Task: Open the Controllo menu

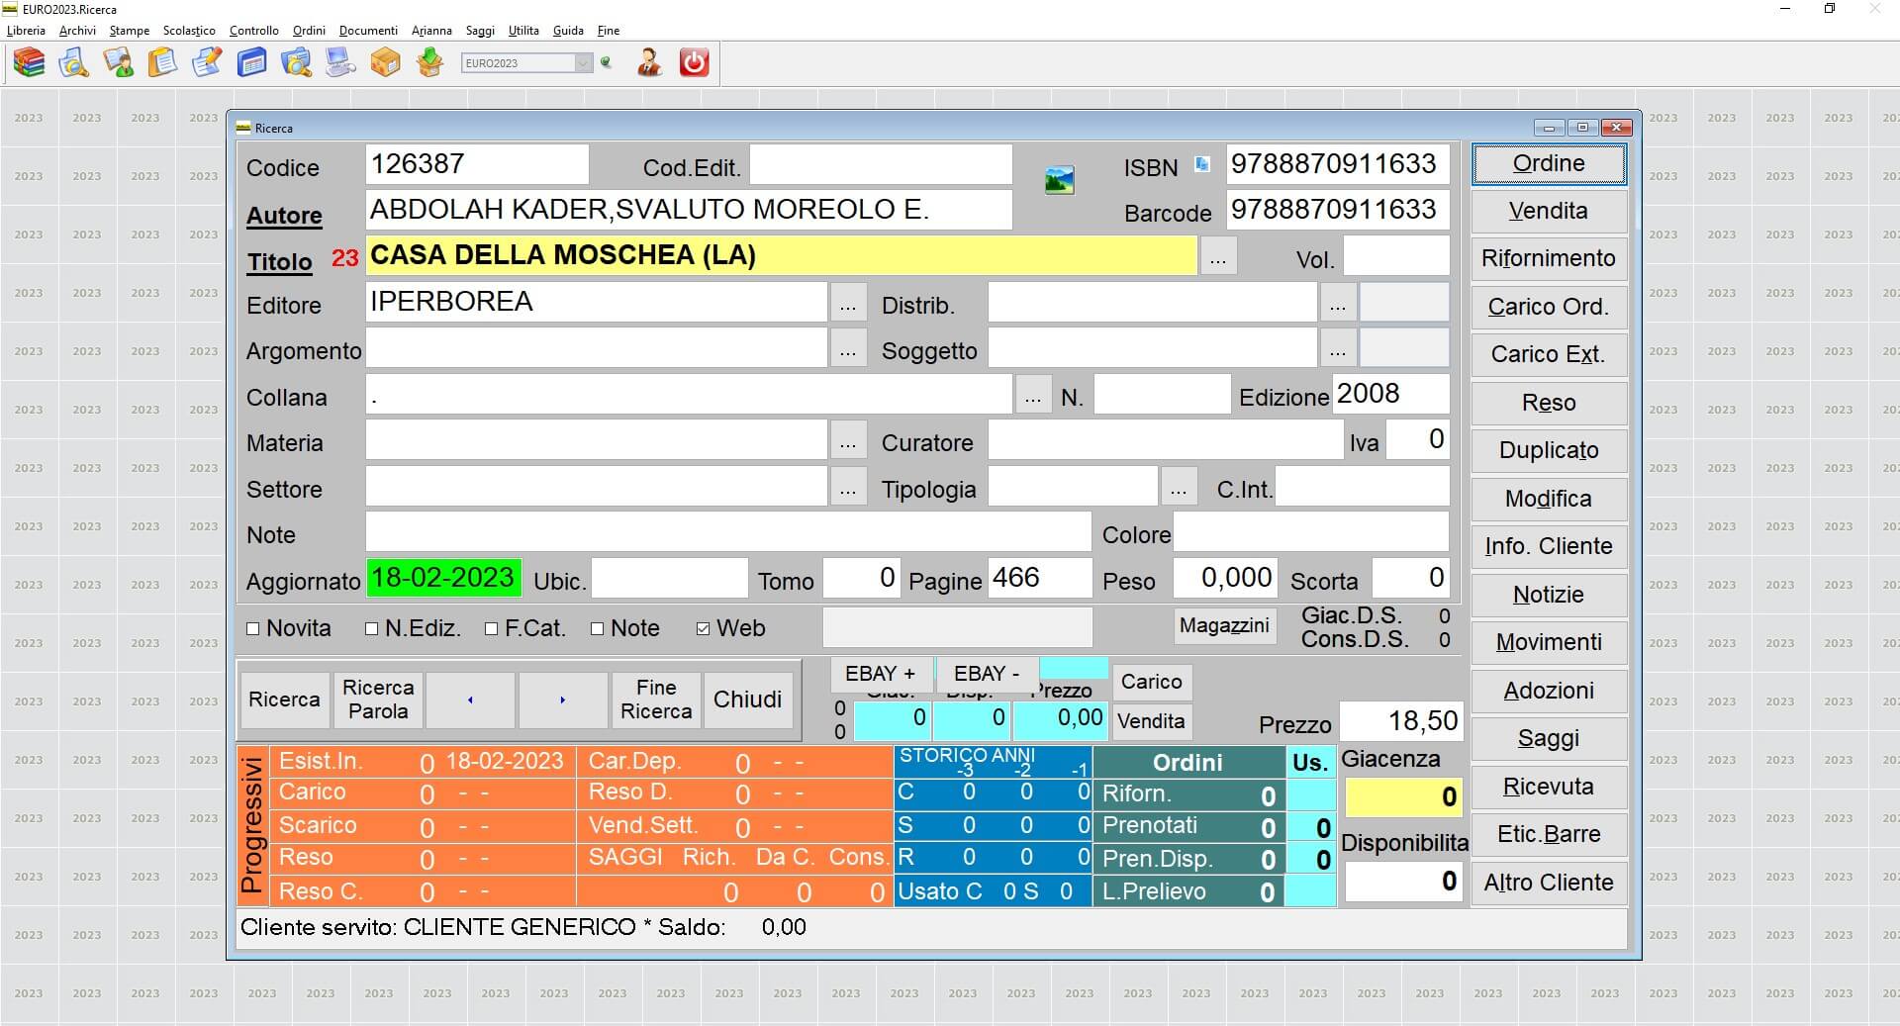Action: coord(254,31)
